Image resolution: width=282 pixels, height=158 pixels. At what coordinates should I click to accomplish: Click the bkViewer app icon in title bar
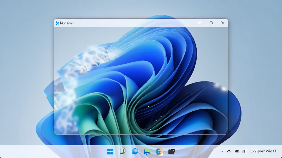tap(57, 23)
